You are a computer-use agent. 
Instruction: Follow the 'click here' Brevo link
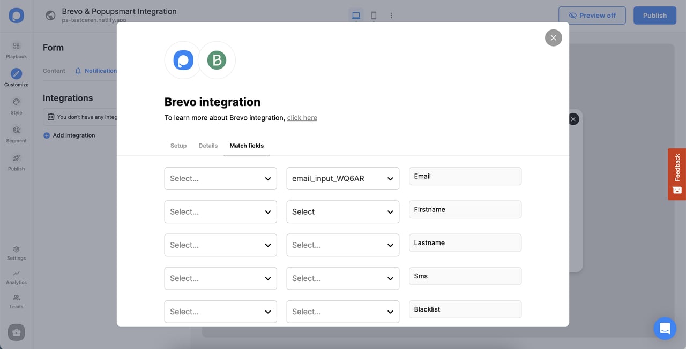(302, 118)
